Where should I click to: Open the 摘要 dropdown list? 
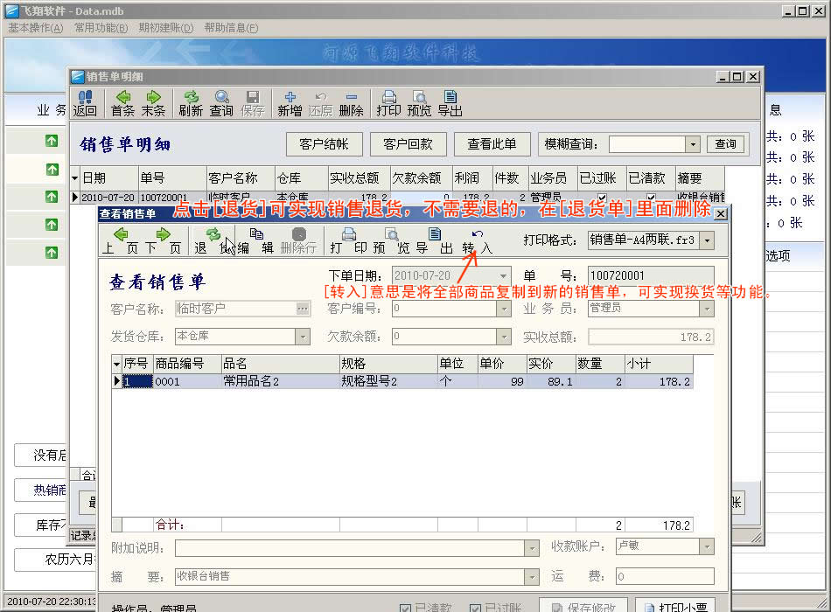(531, 576)
